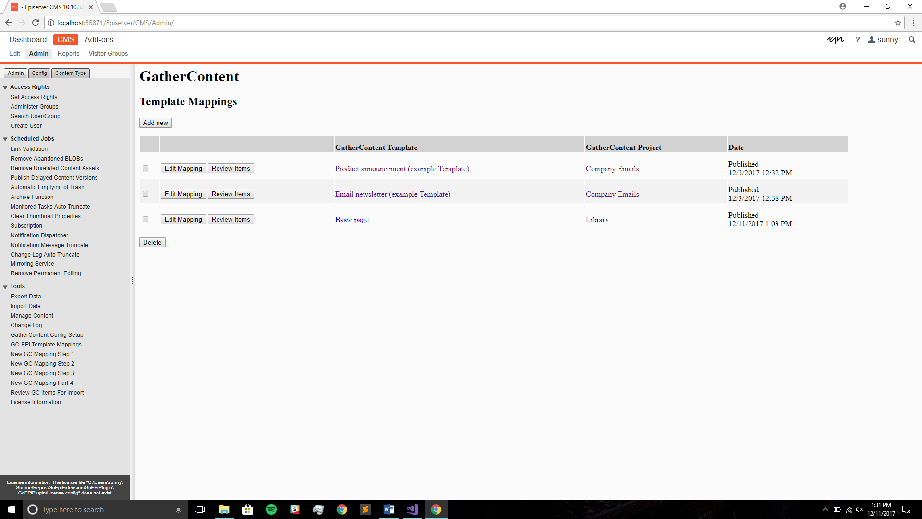This screenshot has width=922, height=519.
Task: Reload the page with refresh icon
Action: 36,23
